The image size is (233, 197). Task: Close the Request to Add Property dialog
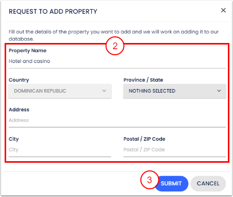(x=223, y=10)
